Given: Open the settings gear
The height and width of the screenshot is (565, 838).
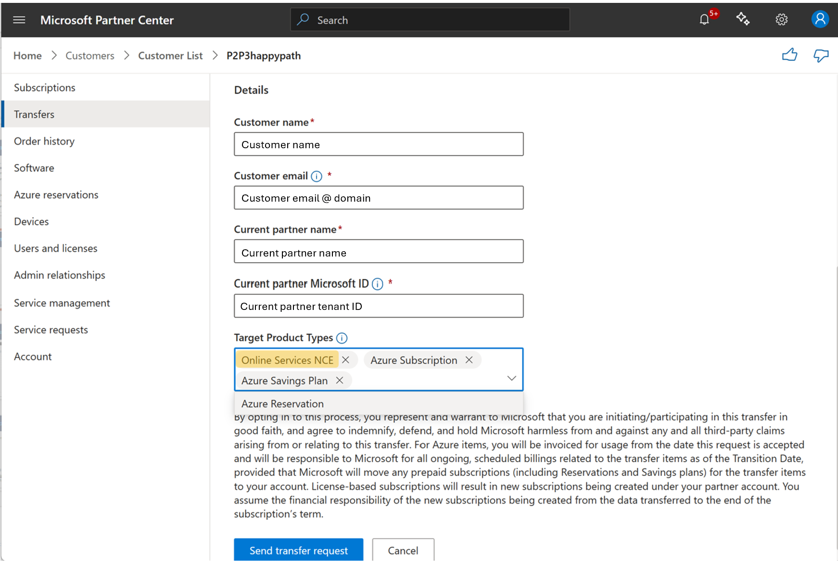Looking at the screenshot, I should point(781,20).
